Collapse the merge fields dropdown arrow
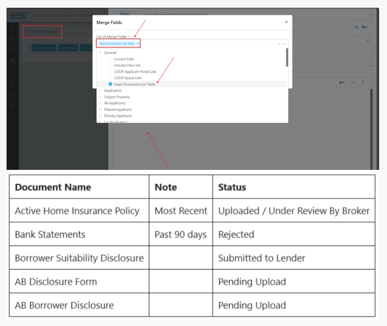This screenshot has width=387, height=326. point(284,44)
